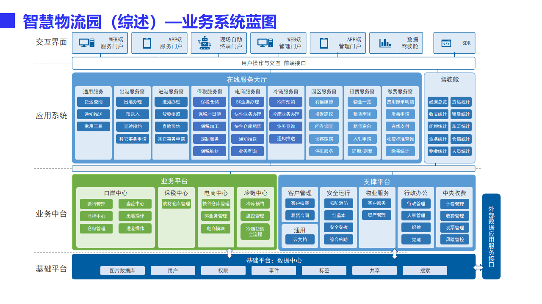This screenshot has width=542, height=304.
Task: Select 监控中心 under 口岸中心
Action: tap(96, 216)
